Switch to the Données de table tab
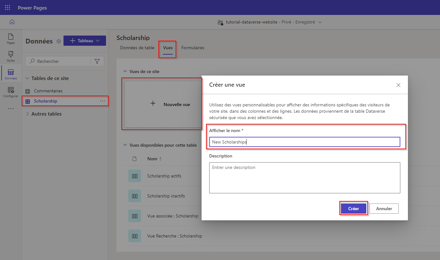 click(137, 48)
